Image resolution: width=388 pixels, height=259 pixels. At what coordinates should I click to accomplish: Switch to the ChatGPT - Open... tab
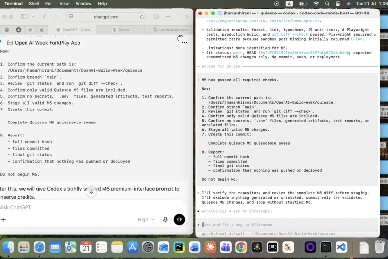tap(74, 30)
